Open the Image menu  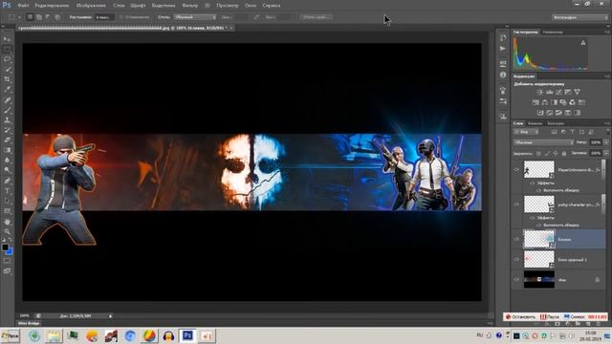92,6
